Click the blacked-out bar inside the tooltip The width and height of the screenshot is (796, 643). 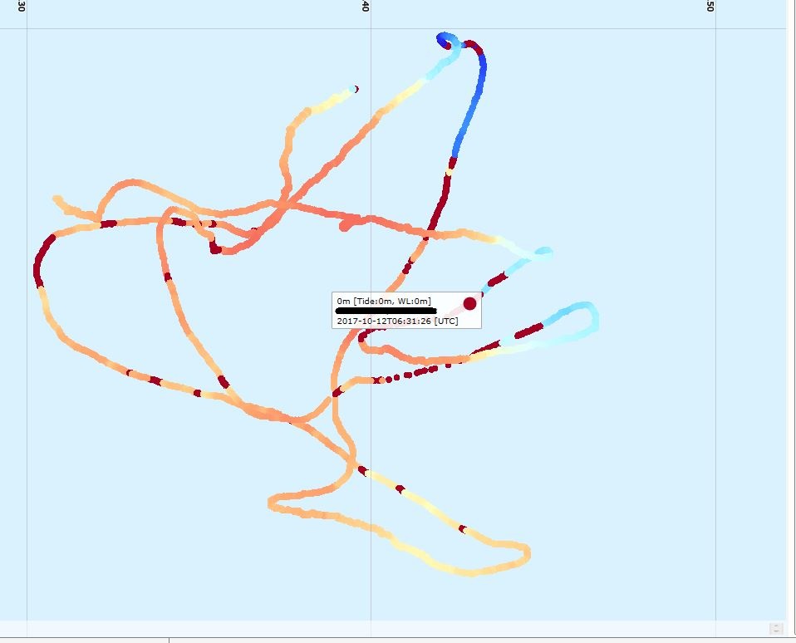pos(384,311)
